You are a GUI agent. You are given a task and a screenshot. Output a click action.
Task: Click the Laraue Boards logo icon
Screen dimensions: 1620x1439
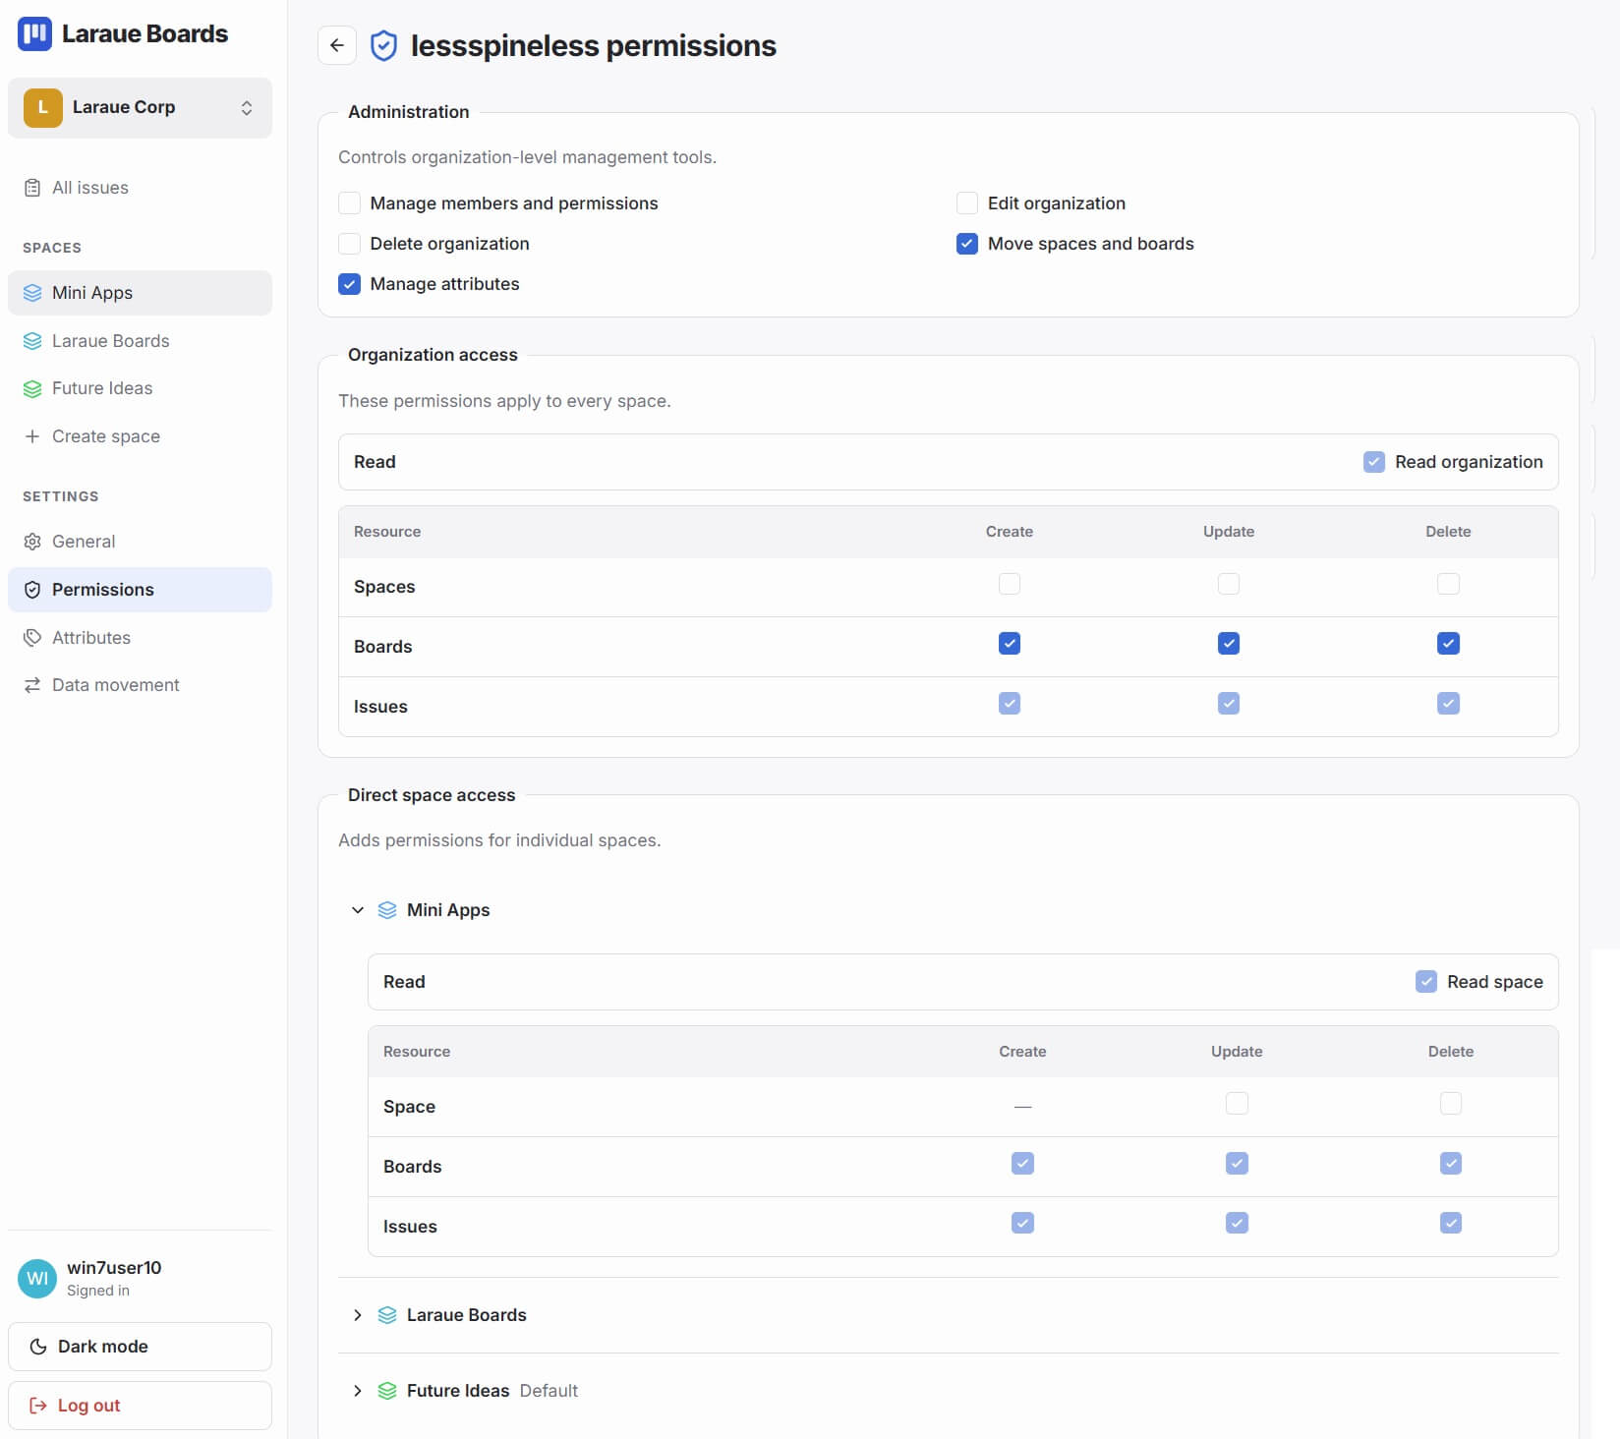tap(35, 33)
